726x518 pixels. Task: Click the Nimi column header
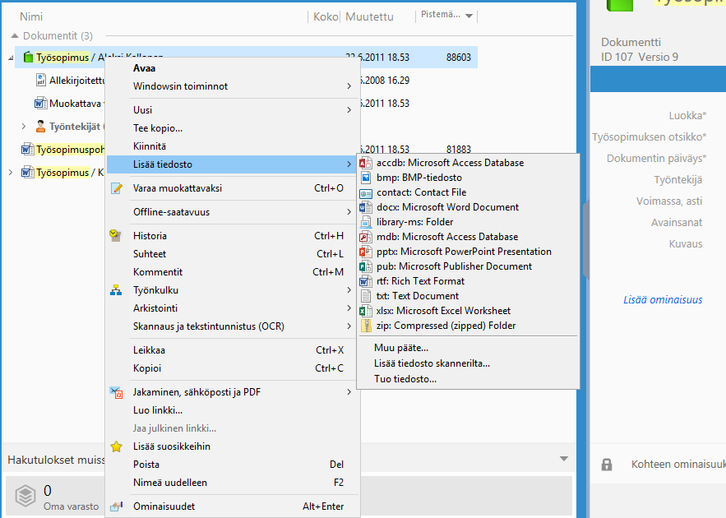pos(31,16)
